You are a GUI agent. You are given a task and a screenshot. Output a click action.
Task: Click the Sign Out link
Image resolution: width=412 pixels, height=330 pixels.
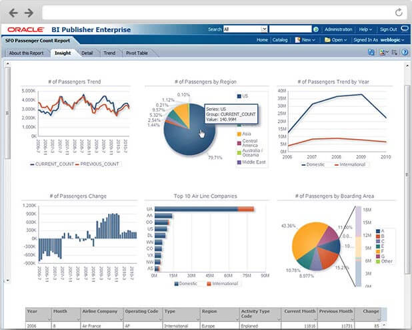pos(388,29)
